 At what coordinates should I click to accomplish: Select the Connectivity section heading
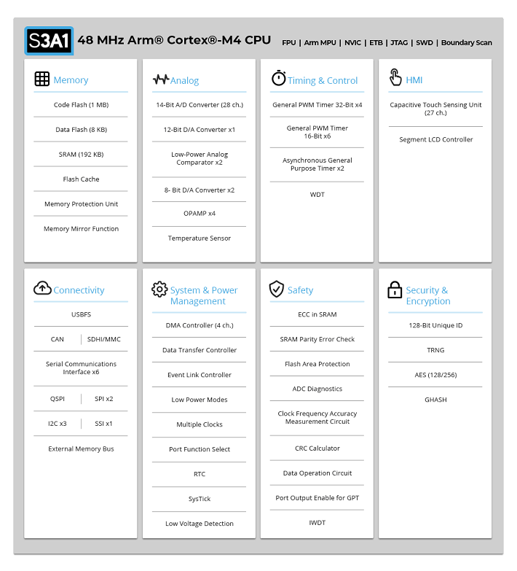pos(79,290)
